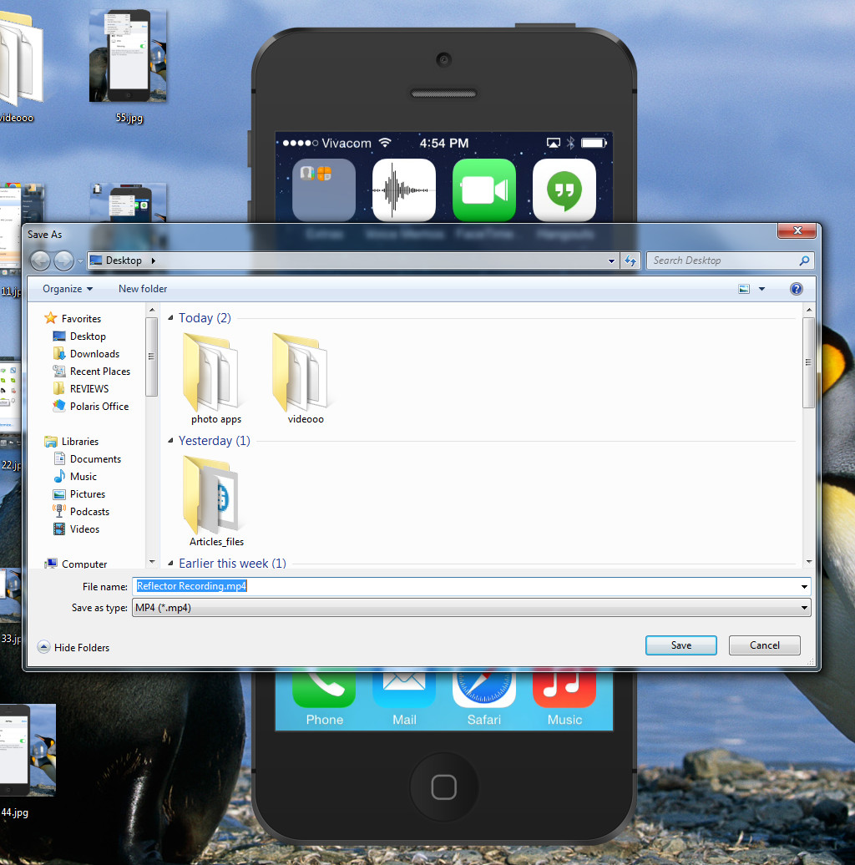This screenshot has width=855, height=865.
Task: Open the Voice Memos app icon
Action: pos(404,190)
